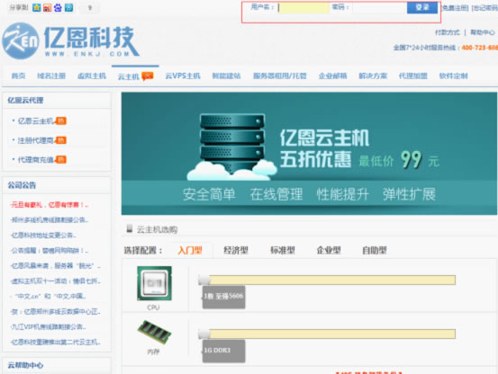
Task: Open announcement about 第二代云主机
Action: point(56,342)
